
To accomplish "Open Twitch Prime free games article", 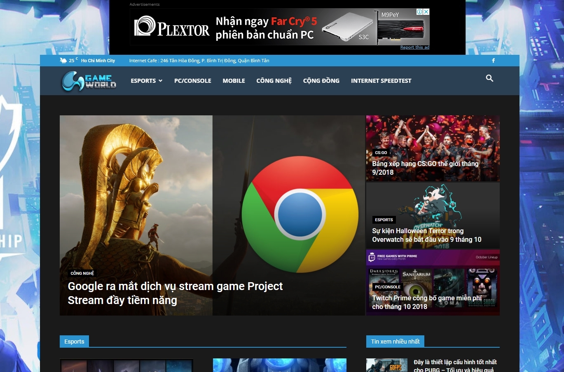I will (x=427, y=302).
